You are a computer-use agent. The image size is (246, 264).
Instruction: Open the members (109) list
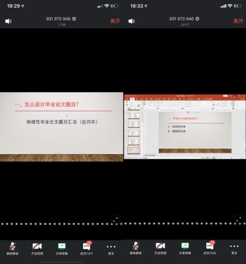pyautogui.click(x=210, y=247)
